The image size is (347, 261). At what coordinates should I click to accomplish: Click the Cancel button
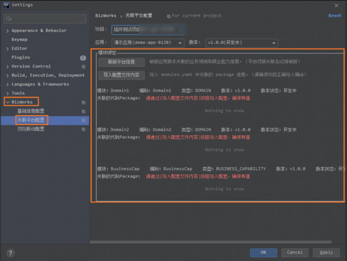pyautogui.click(x=295, y=252)
